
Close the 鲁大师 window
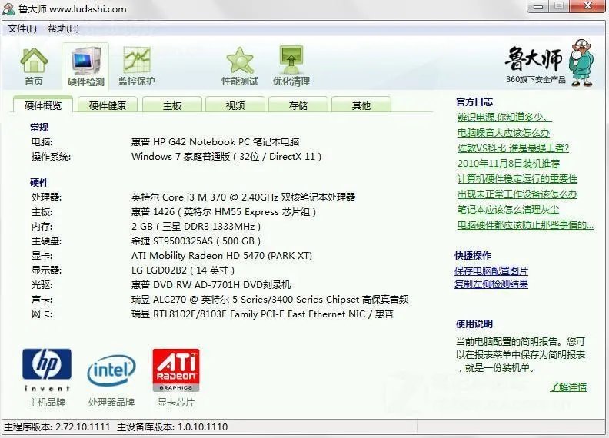tap(588, 6)
